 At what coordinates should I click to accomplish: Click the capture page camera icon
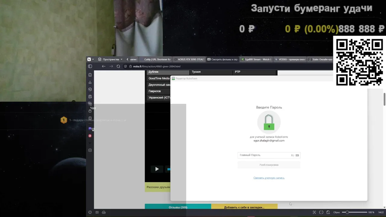pos(314,212)
